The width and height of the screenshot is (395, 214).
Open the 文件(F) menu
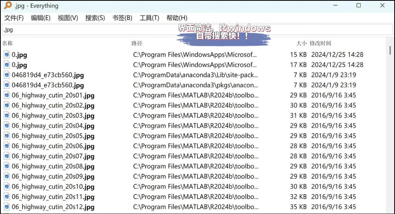pos(14,18)
